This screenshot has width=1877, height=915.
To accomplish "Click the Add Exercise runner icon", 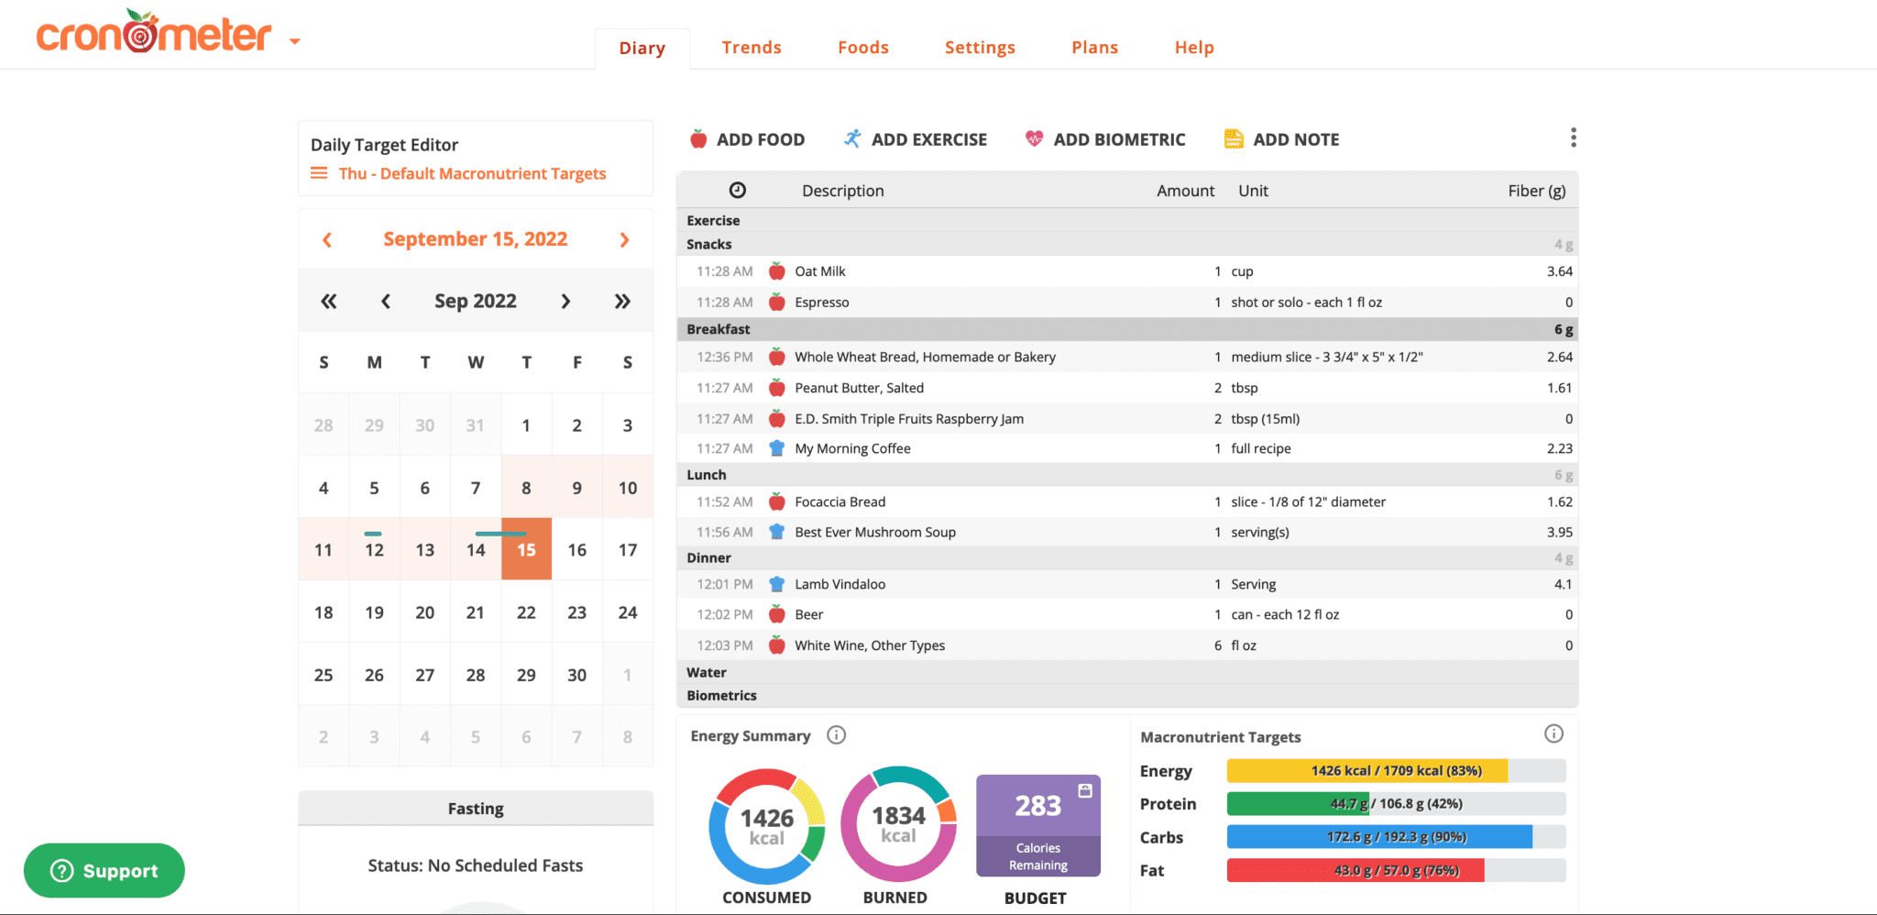I will (x=852, y=139).
